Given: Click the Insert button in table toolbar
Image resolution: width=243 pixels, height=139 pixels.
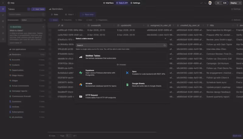Looking at the screenshot, I should tap(54, 20).
